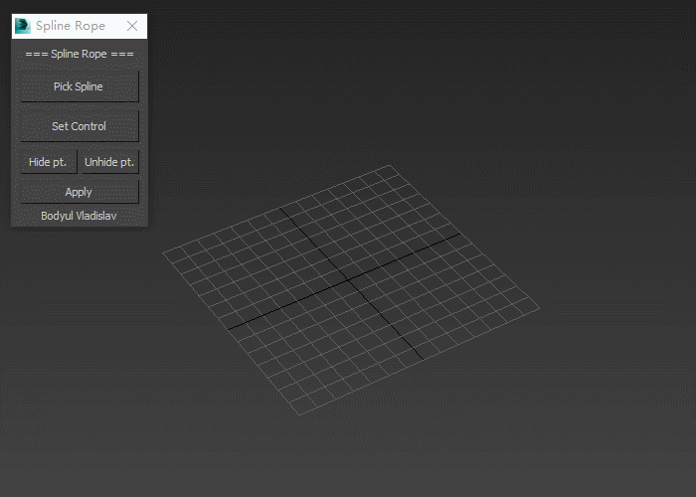The height and width of the screenshot is (497, 696).
Task: Click the lower-left end of the dark axis line
Action: 229,329
